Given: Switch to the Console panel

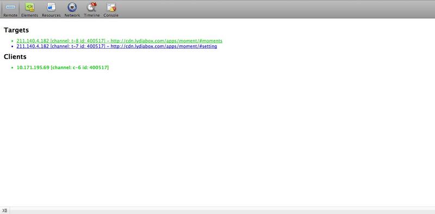Looking at the screenshot, I should (111, 10).
